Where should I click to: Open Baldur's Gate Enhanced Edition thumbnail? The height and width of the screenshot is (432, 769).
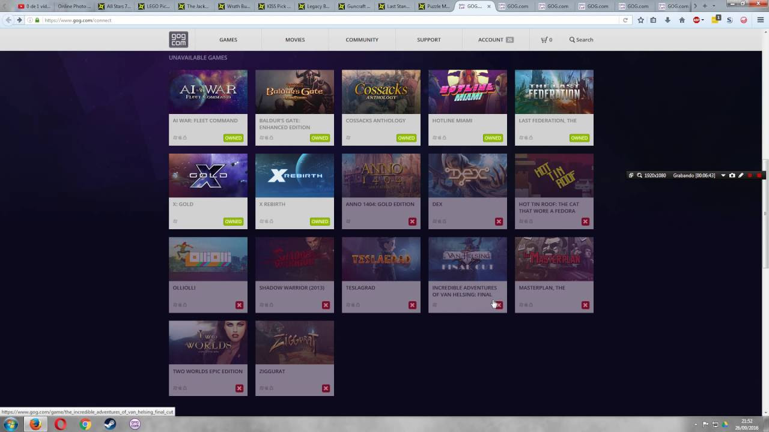[x=294, y=92]
